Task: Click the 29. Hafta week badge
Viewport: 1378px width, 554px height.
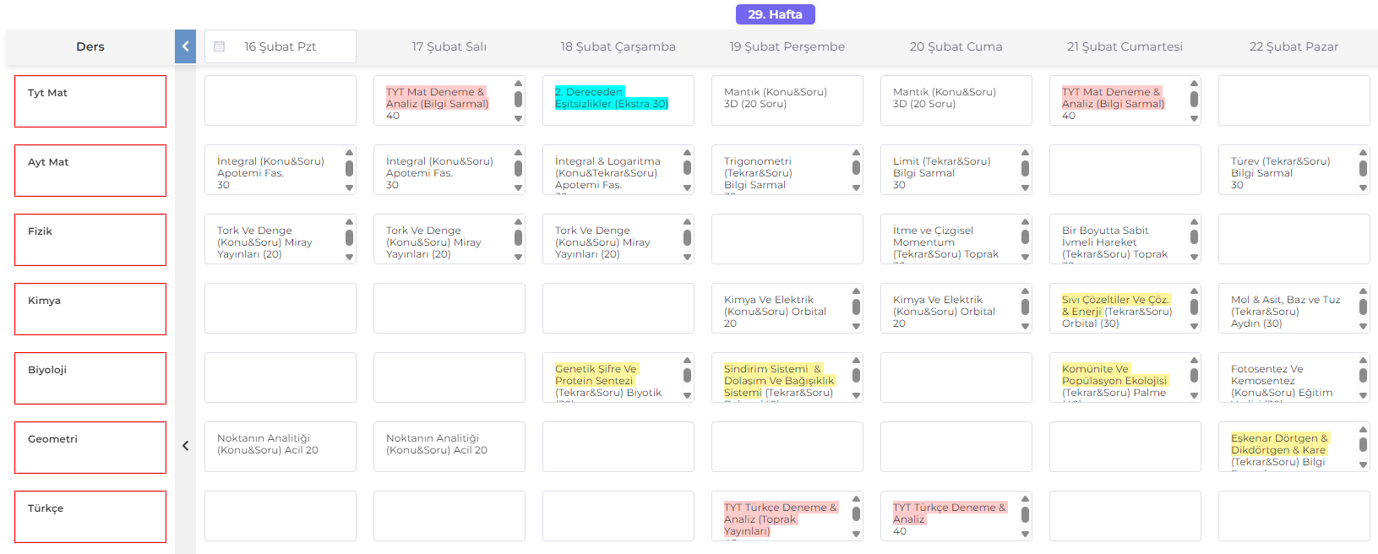Action: click(775, 14)
